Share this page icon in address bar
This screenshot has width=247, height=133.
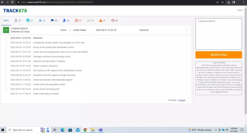218,2
